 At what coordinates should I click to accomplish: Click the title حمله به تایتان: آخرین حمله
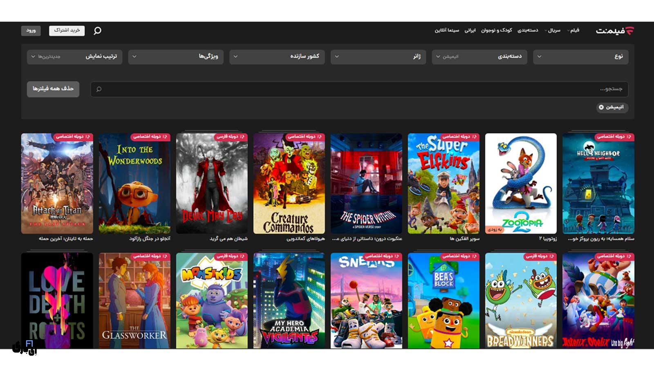(66, 239)
